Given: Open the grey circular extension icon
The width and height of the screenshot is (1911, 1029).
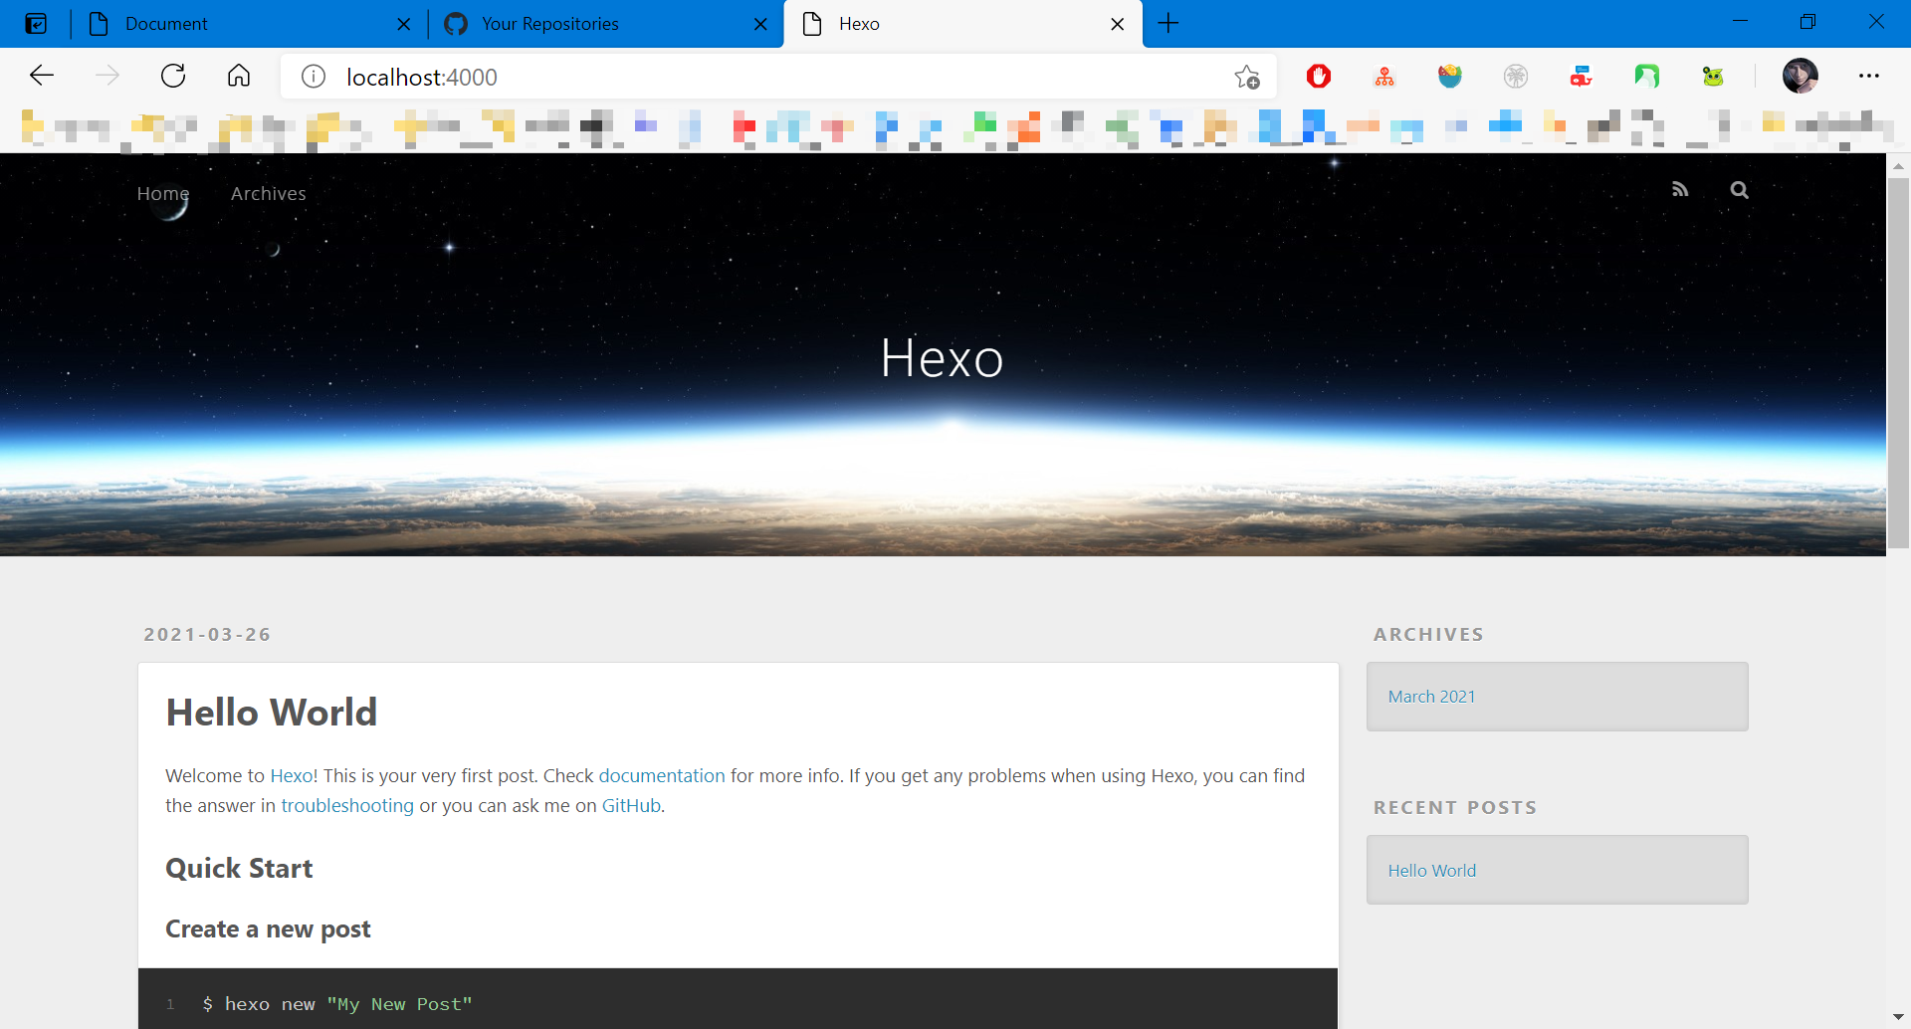Looking at the screenshot, I should (1516, 76).
